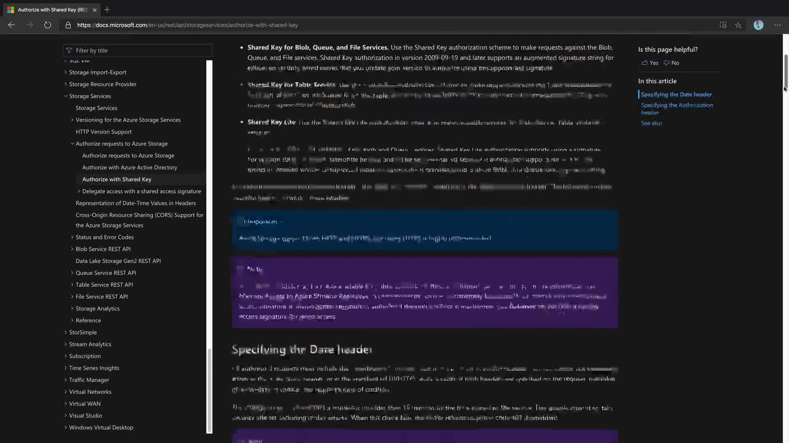
Task: Open browser settings ellipsis menu
Action: click(777, 25)
